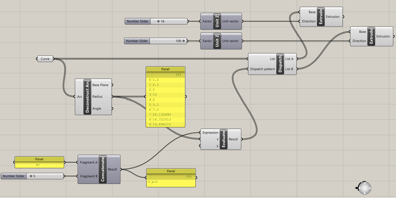The height and width of the screenshot is (198, 396).
Task: Click the Panel containing text x>
Action: 39,162
